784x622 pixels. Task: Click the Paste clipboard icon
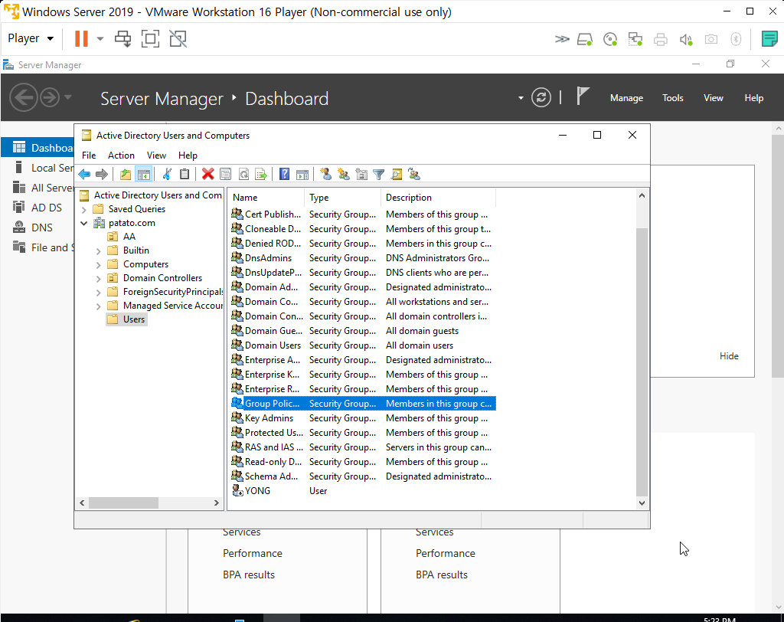coord(185,174)
